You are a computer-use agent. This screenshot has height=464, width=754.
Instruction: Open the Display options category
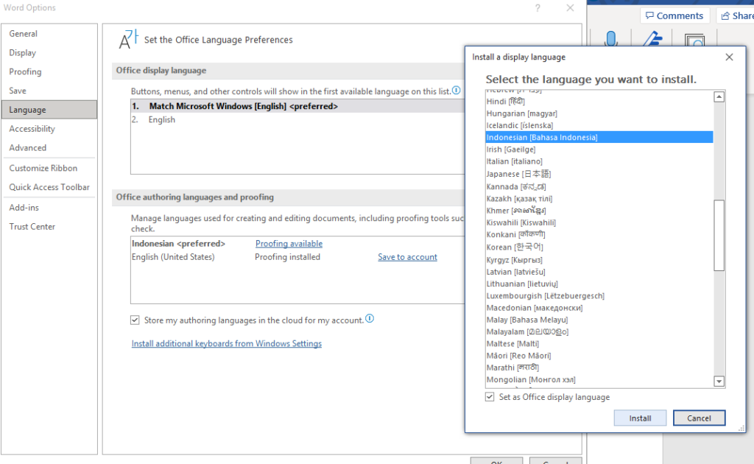click(x=49, y=53)
